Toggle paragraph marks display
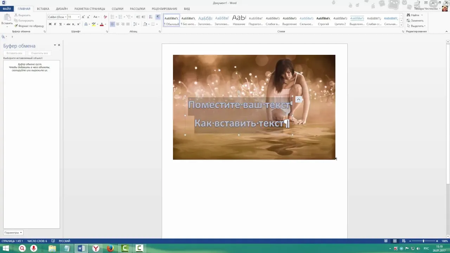The image size is (450, 253). click(x=158, y=17)
